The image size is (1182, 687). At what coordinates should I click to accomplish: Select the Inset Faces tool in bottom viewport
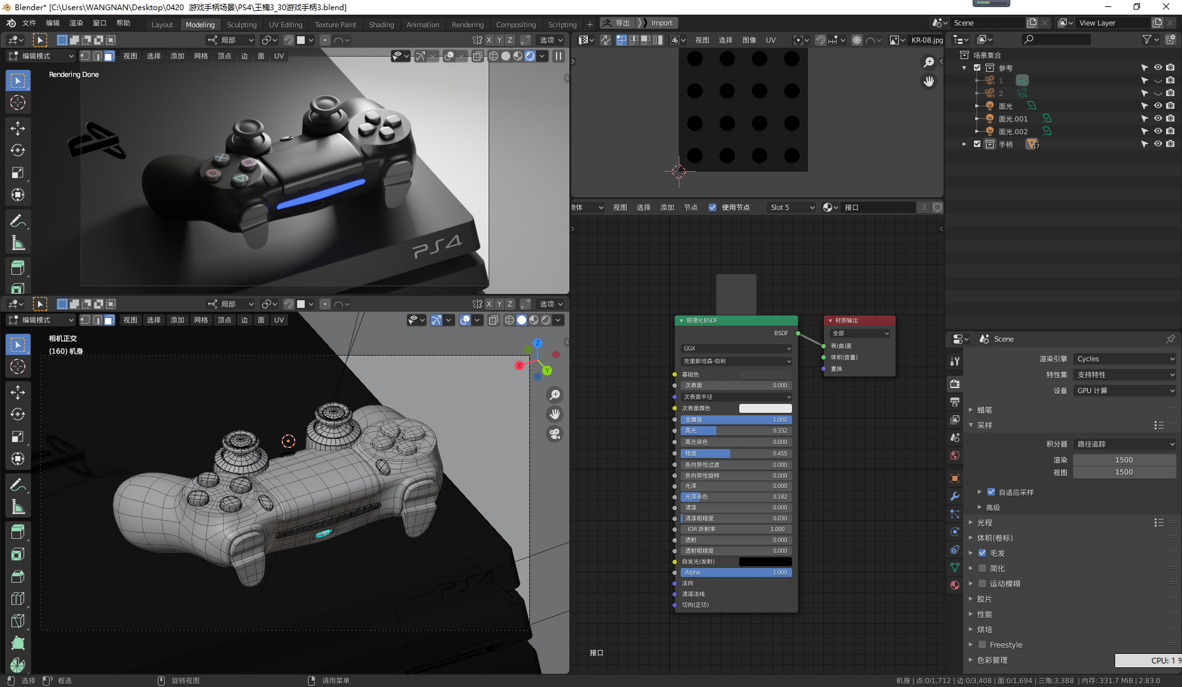(18, 554)
